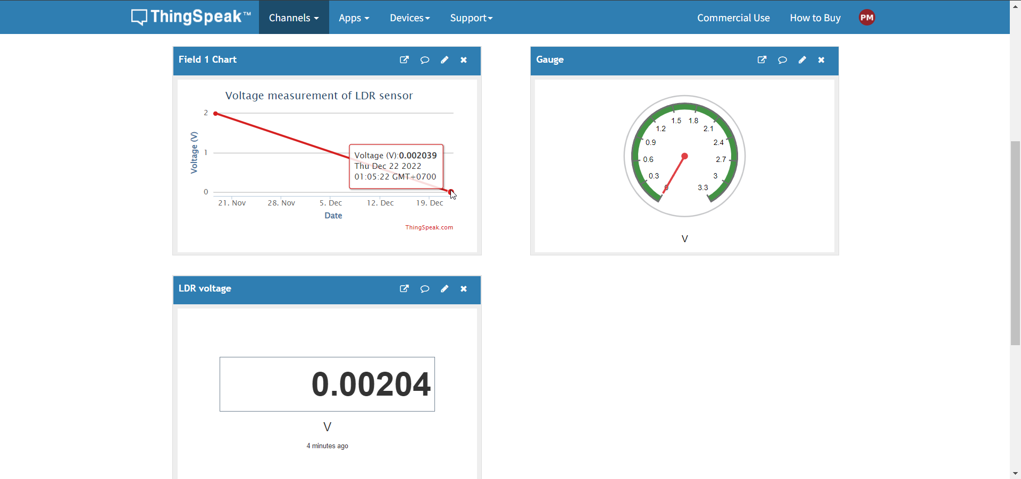1021x479 pixels.
Task: Expand the Apps dropdown menu
Action: click(x=354, y=18)
